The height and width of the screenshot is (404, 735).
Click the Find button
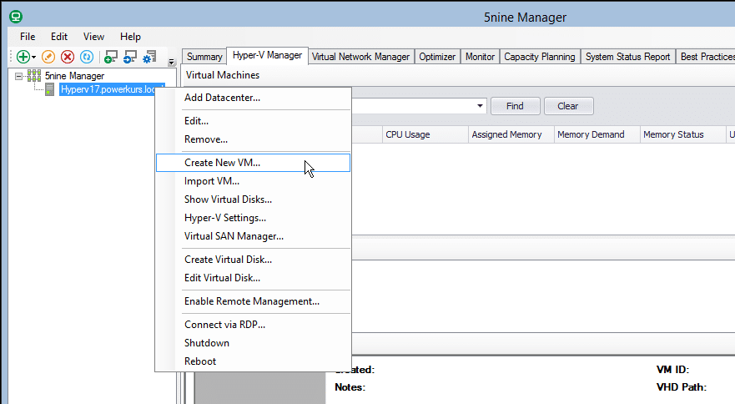click(515, 106)
